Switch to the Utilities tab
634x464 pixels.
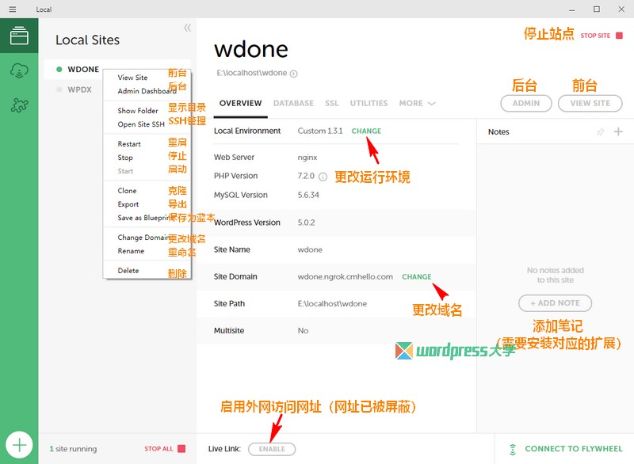369,104
